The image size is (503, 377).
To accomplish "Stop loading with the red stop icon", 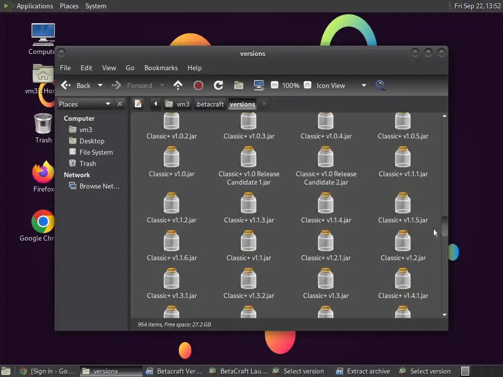I will pos(198,85).
